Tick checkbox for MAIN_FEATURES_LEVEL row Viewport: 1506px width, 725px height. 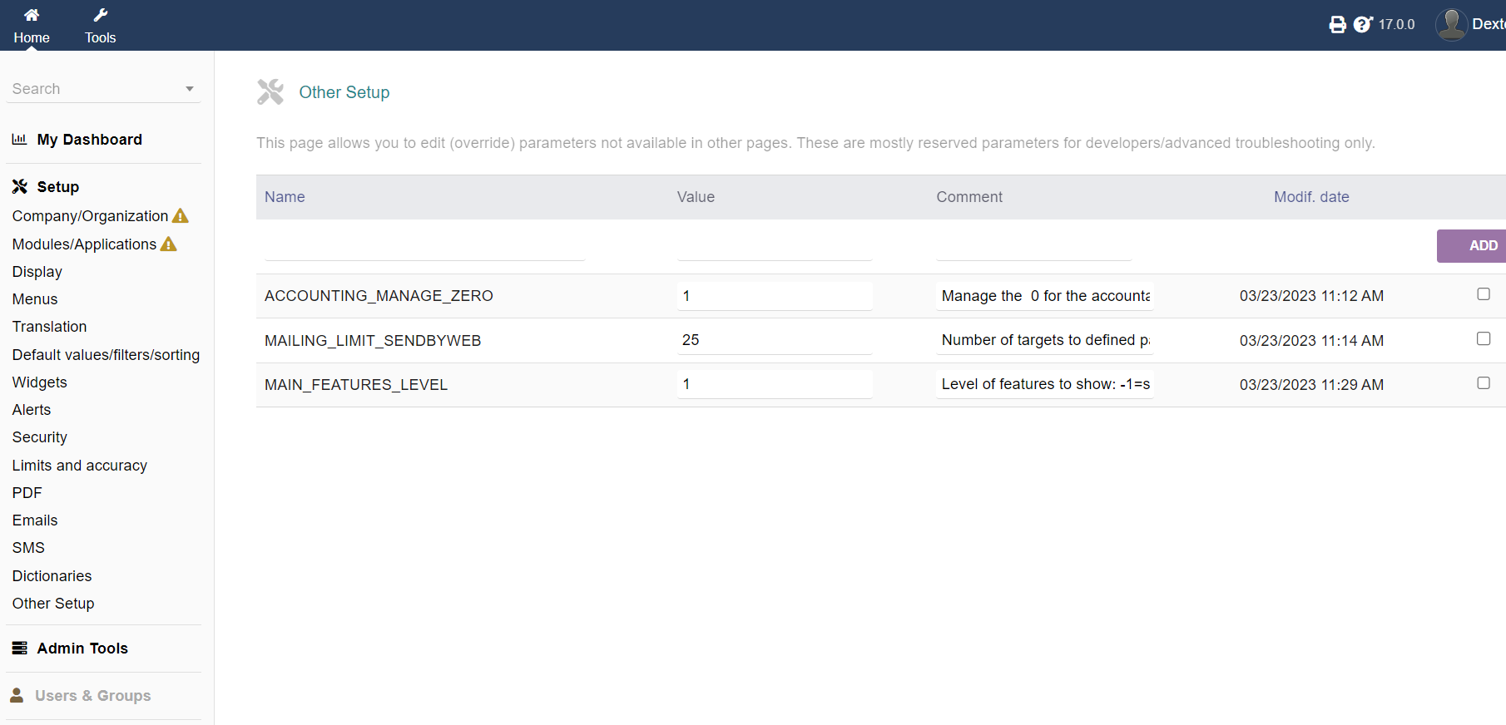[x=1484, y=383]
